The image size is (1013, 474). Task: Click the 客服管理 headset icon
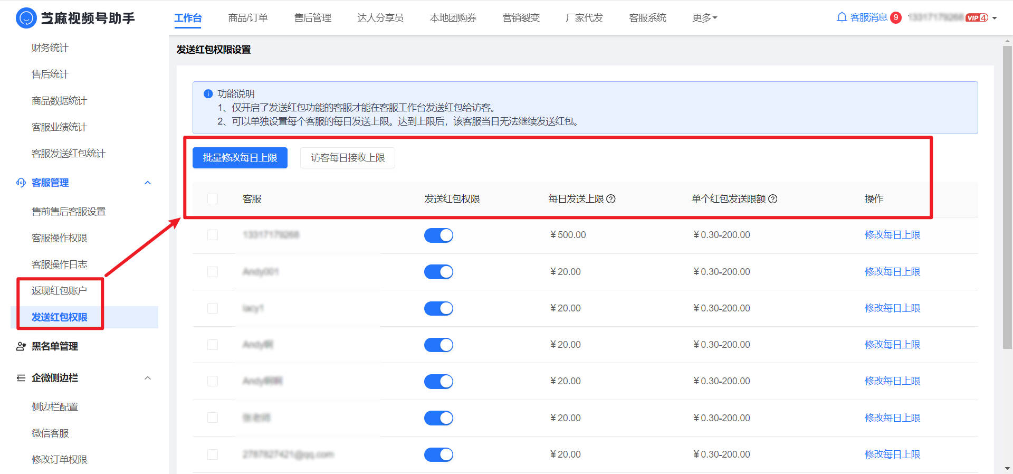21,183
